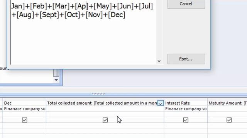Select the Interest Rate field cell

(186, 103)
